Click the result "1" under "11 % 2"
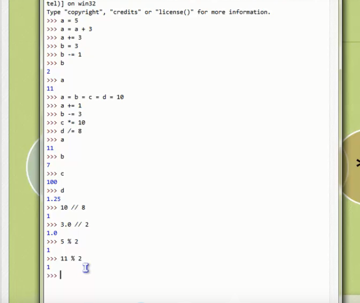This screenshot has height=303, width=360. (49, 267)
